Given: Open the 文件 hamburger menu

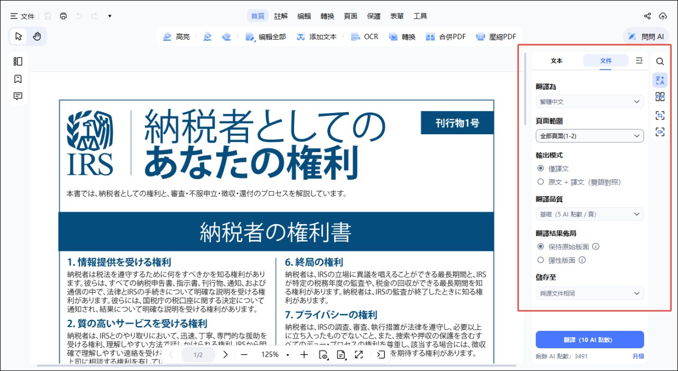Looking at the screenshot, I should 22,16.
